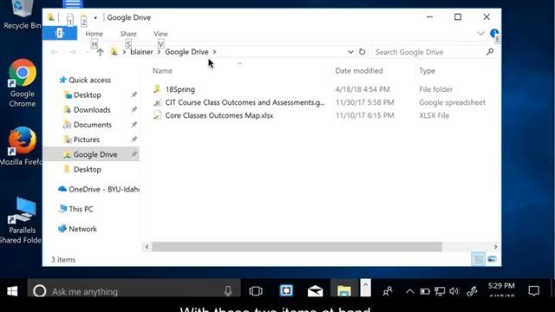This screenshot has height=312, width=555.
Task: Sort by Type column header
Action: (427, 71)
